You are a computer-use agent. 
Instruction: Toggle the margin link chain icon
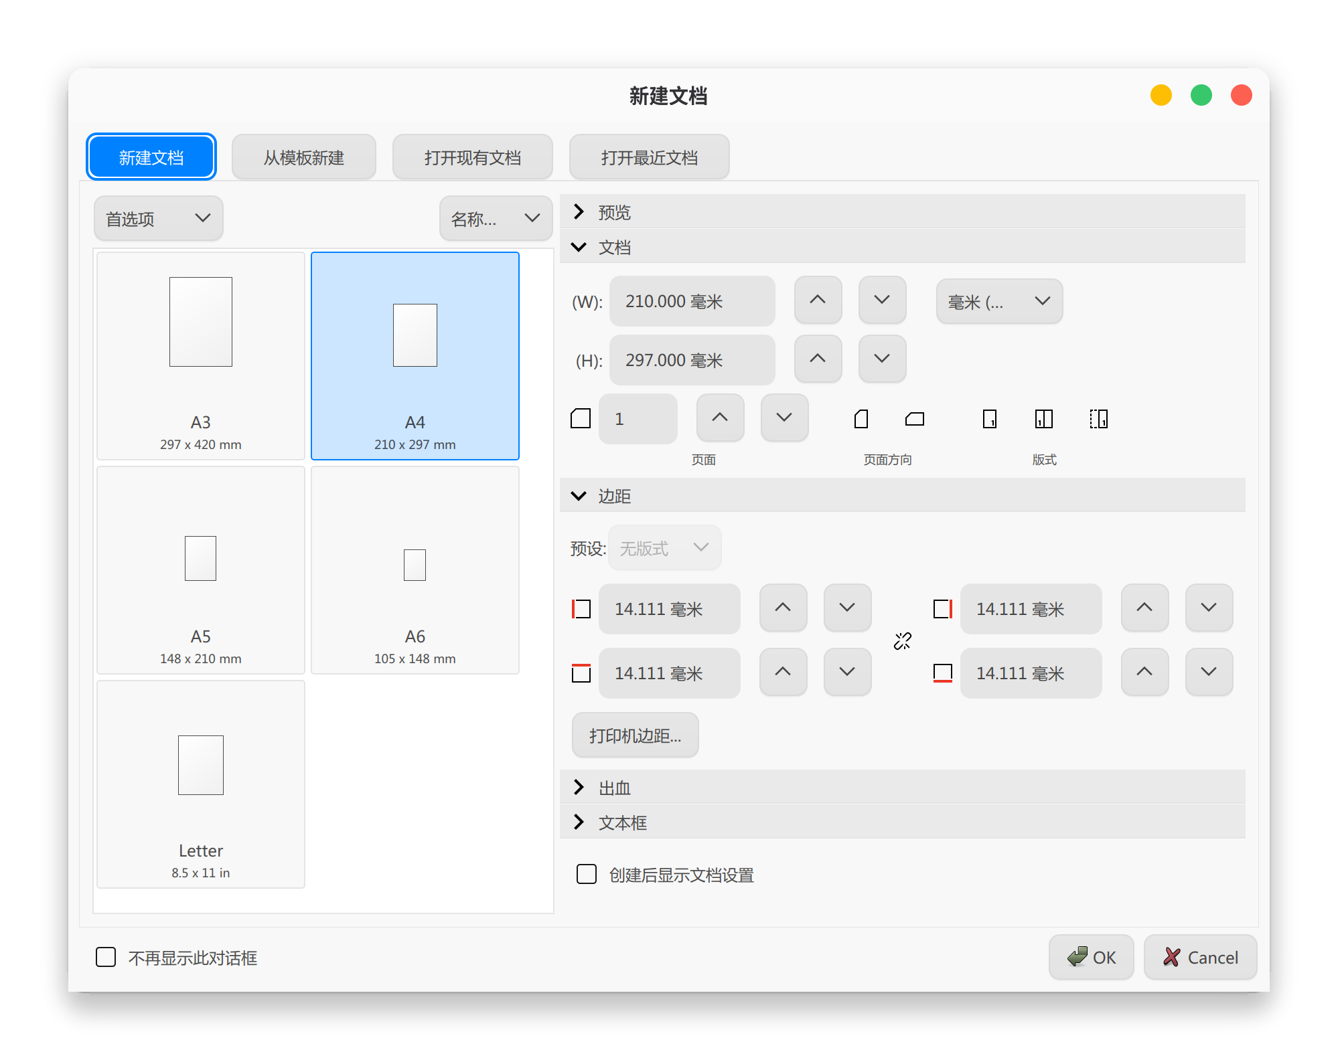(x=903, y=641)
